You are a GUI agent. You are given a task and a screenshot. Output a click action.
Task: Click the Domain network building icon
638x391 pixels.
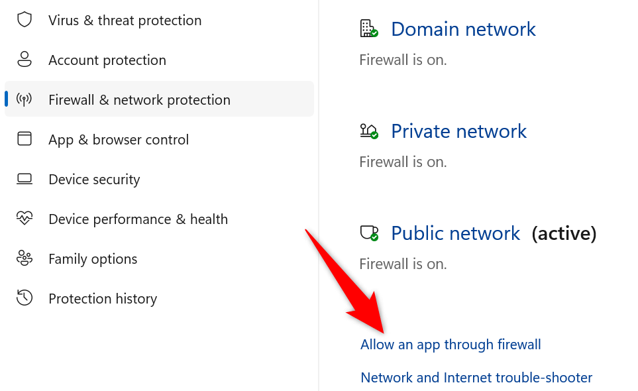tap(369, 28)
